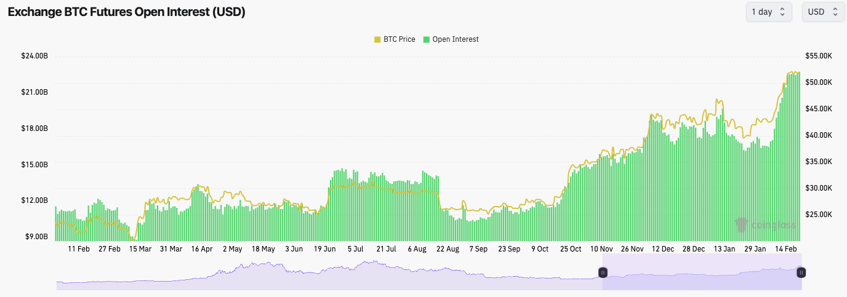Toggle the Open Interest series label

click(x=455, y=39)
